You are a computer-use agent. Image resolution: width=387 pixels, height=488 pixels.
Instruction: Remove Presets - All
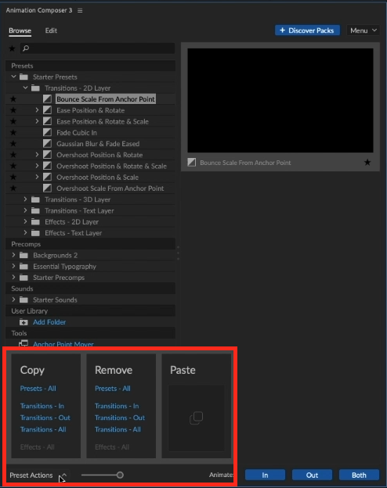[113, 389]
